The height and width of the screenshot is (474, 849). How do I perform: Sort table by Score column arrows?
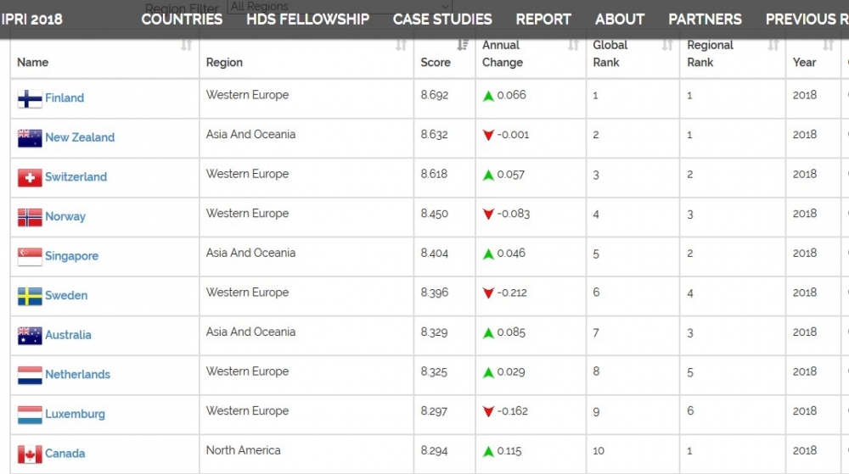462,46
